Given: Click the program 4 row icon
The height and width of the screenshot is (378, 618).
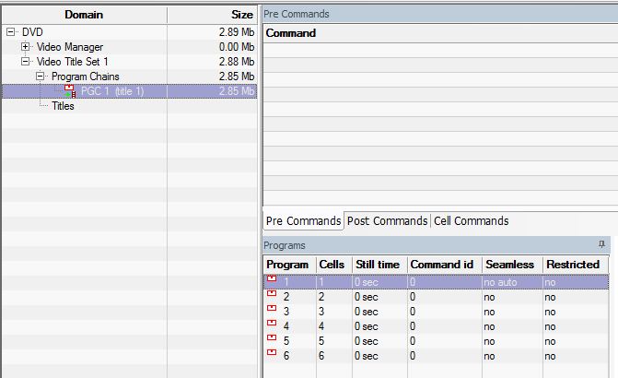Looking at the screenshot, I should click(272, 323).
